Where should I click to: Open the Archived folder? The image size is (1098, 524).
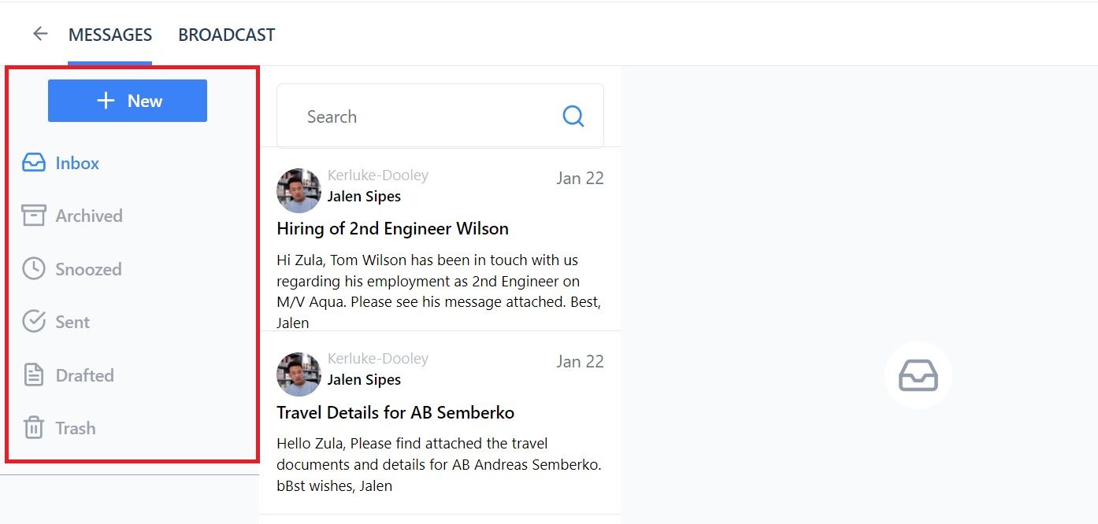[x=89, y=216]
